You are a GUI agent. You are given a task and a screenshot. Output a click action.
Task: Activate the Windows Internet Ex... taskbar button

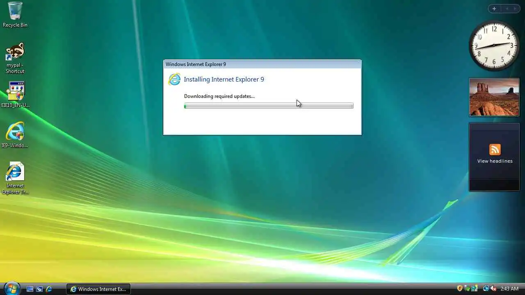click(x=98, y=289)
